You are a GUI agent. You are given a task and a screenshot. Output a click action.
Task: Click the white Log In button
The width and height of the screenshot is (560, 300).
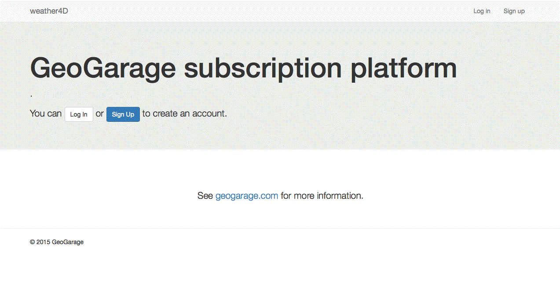pos(79,114)
